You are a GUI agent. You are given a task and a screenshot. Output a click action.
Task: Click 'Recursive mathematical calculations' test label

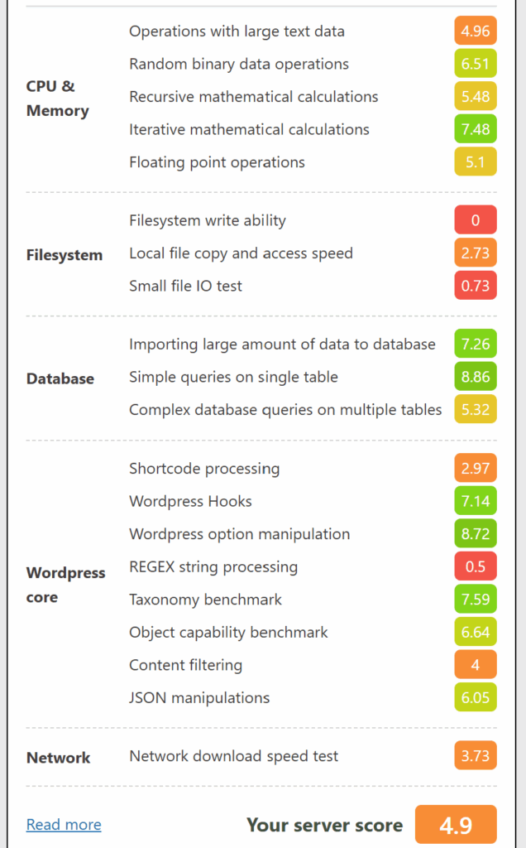253,97
